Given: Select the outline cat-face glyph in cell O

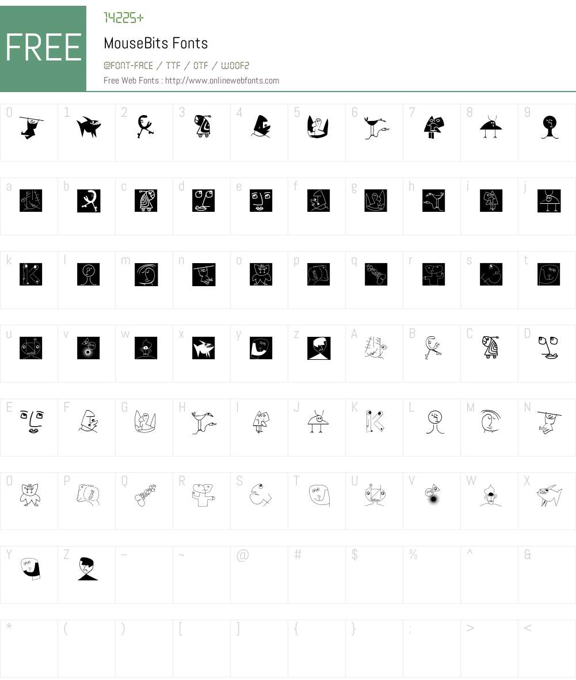Looking at the screenshot, I should pos(30,495).
